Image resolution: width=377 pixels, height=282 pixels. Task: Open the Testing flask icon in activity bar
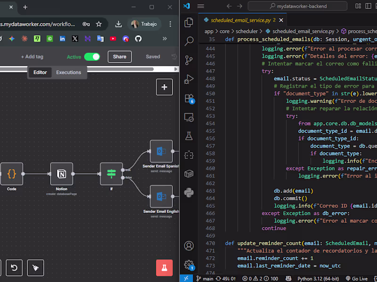pos(188,135)
